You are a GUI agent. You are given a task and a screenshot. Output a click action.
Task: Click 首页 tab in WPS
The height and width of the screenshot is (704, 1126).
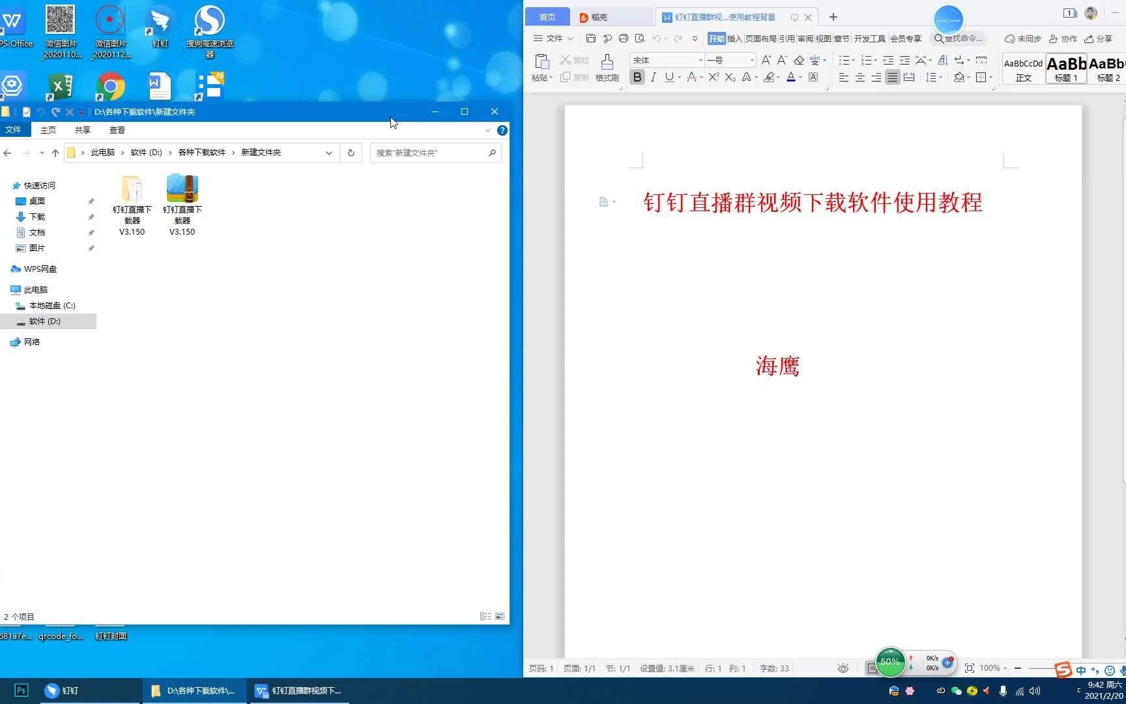tap(547, 17)
